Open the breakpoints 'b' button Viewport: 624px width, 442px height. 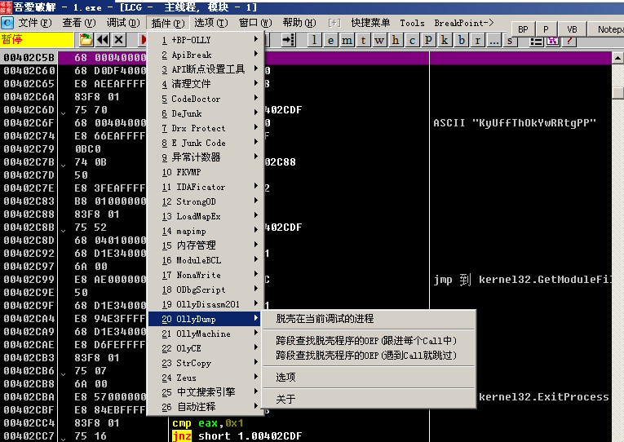(x=461, y=40)
